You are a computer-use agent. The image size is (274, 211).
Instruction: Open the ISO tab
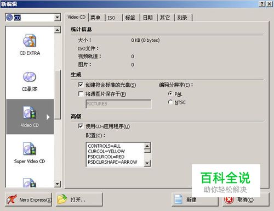pyautogui.click(x=113, y=18)
